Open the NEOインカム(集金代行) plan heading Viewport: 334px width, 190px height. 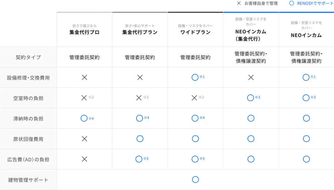coord(251,35)
